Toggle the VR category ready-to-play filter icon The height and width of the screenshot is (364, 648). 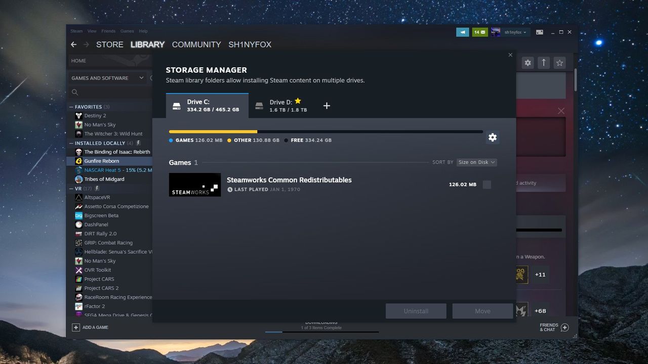[97, 188]
